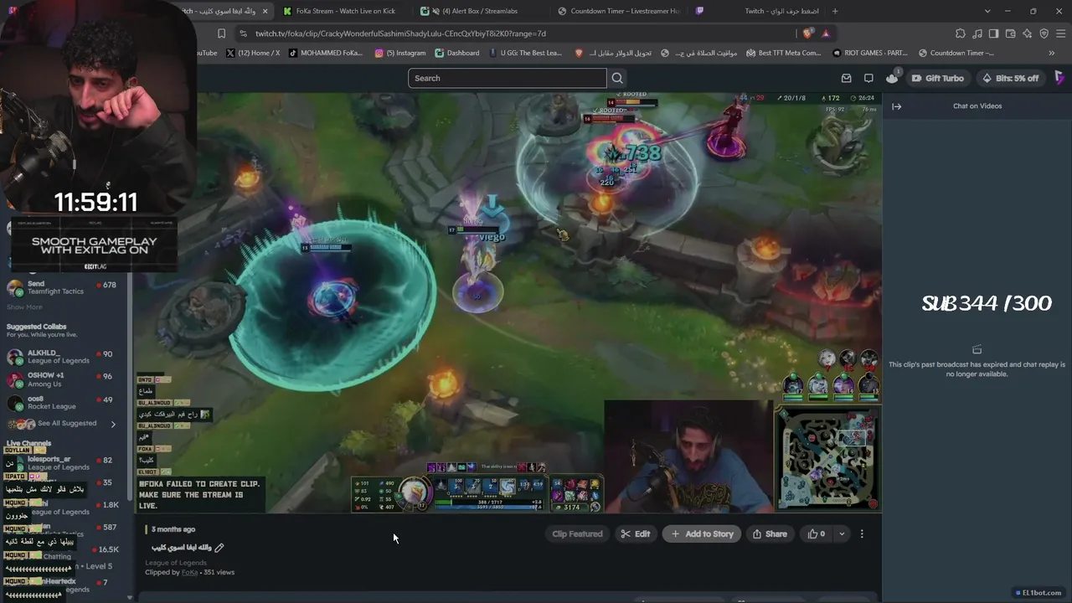Switch to FoKa Stream Kick tab

pyautogui.click(x=343, y=11)
